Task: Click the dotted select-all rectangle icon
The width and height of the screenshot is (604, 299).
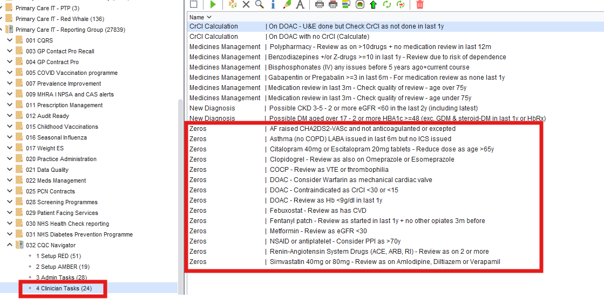Action: point(193,5)
